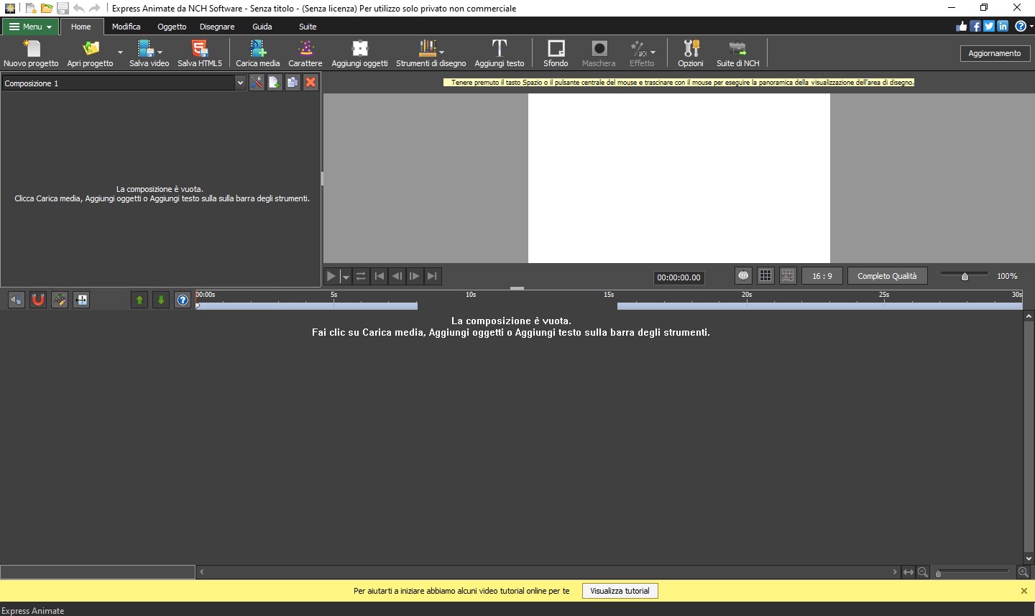Click the quick-access new file icon in title bar
Image resolution: width=1035 pixels, height=616 pixels.
[x=31, y=8]
